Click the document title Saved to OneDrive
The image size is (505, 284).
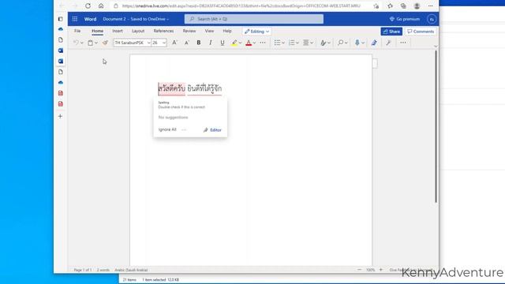[x=136, y=19]
